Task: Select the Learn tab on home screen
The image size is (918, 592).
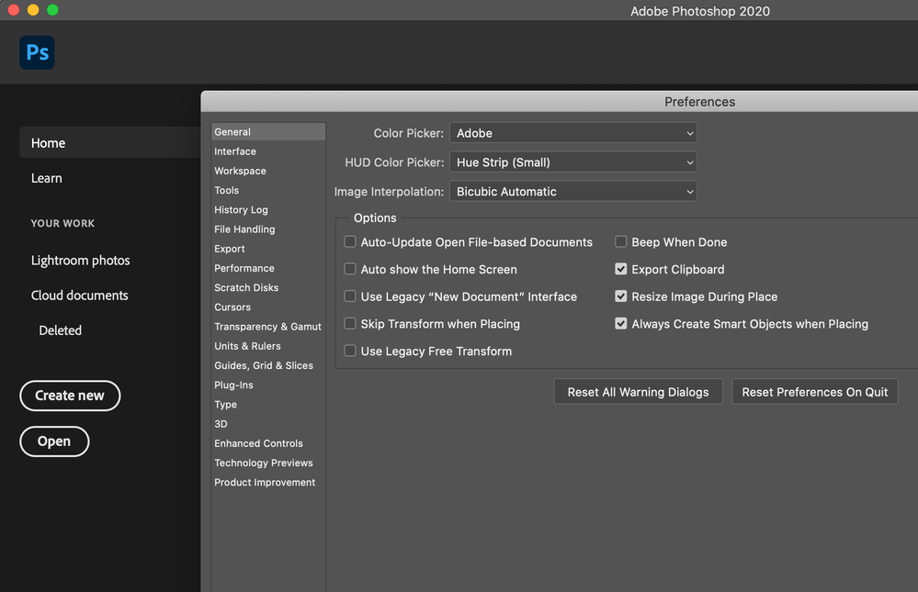Action: (x=47, y=178)
